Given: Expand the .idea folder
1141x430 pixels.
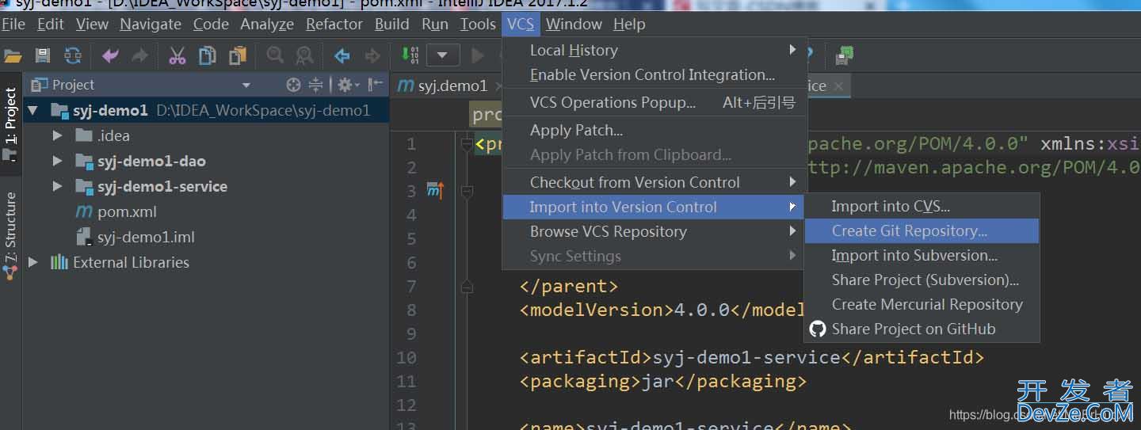Looking at the screenshot, I should tap(57, 135).
